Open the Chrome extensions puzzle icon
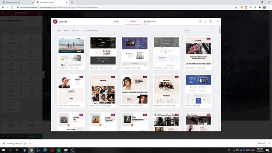Screen dimensions: 272x153 [260, 8]
